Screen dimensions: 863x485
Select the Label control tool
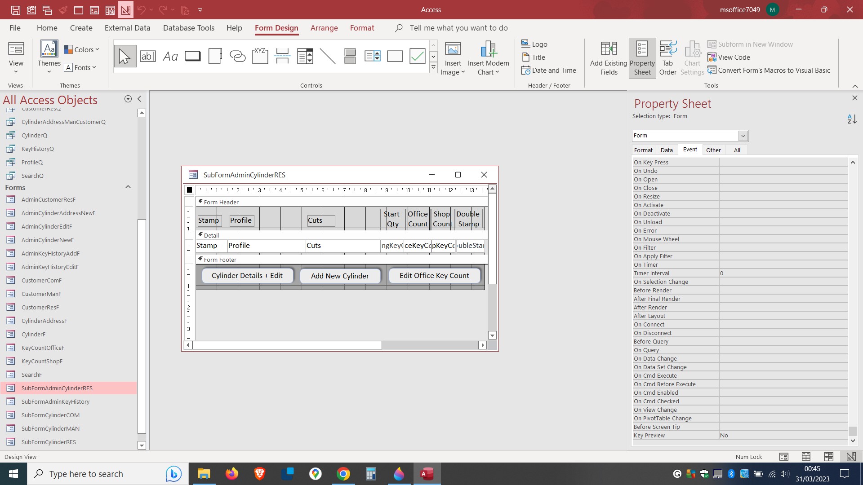(170, 56)
